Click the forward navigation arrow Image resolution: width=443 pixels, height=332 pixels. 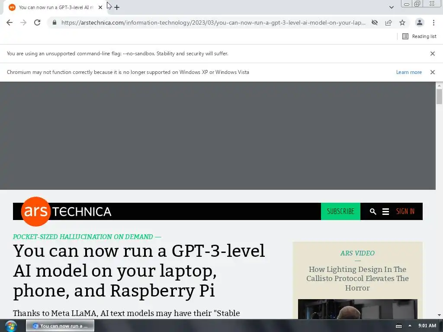23,22
